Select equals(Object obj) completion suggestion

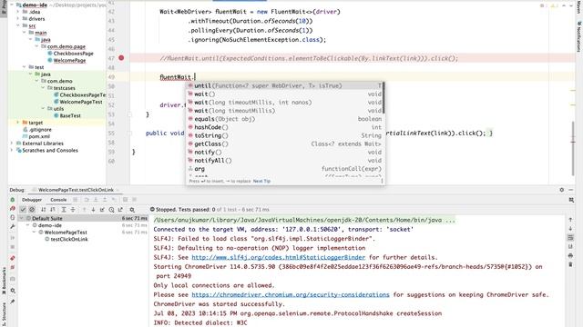pyautogui.click(x=285, y=119)
